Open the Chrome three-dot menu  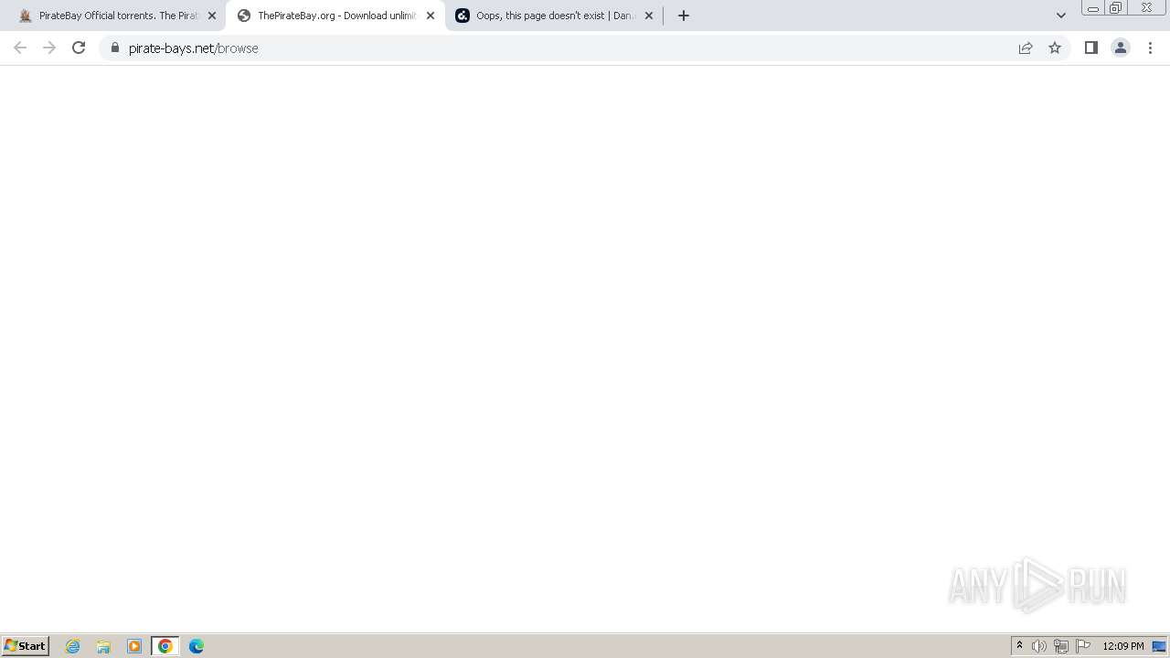click(x=1150, y=48)
